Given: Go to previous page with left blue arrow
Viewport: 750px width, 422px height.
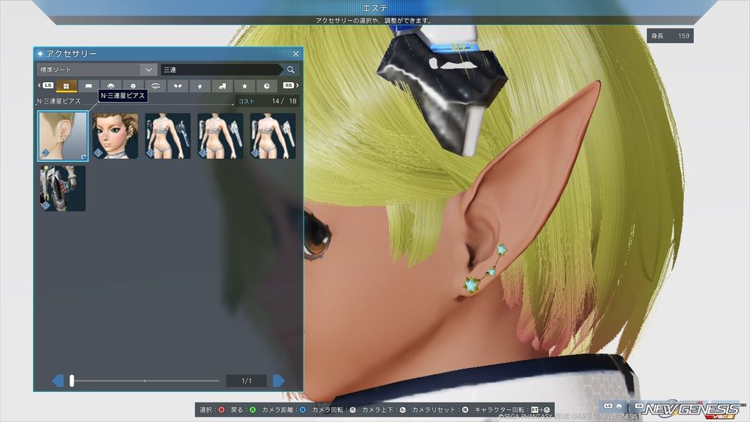Looking at the screenshot, I should coord(58,381).
